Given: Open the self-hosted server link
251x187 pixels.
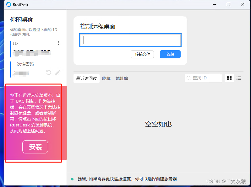Looking at the screenshot, I should coord(133,179).
